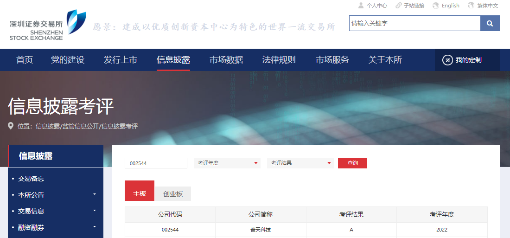
Task: Click the company code field containing 002544
Action: coord(156,163)
